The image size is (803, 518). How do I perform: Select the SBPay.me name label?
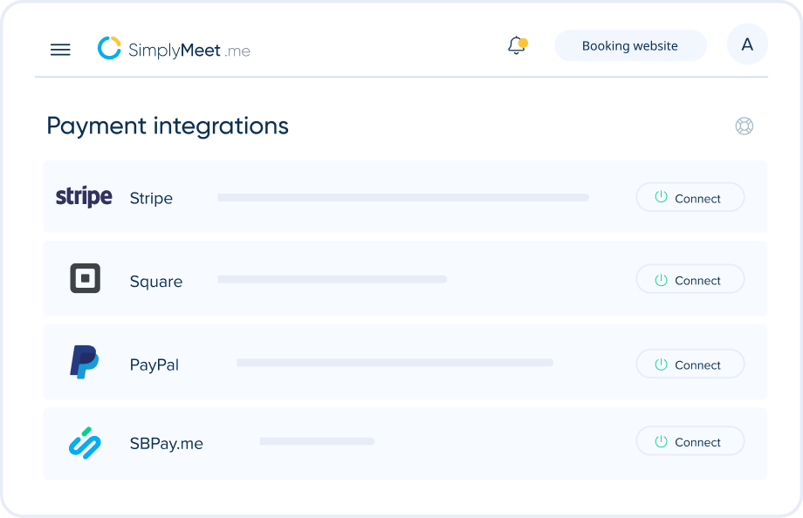point(167,443)
